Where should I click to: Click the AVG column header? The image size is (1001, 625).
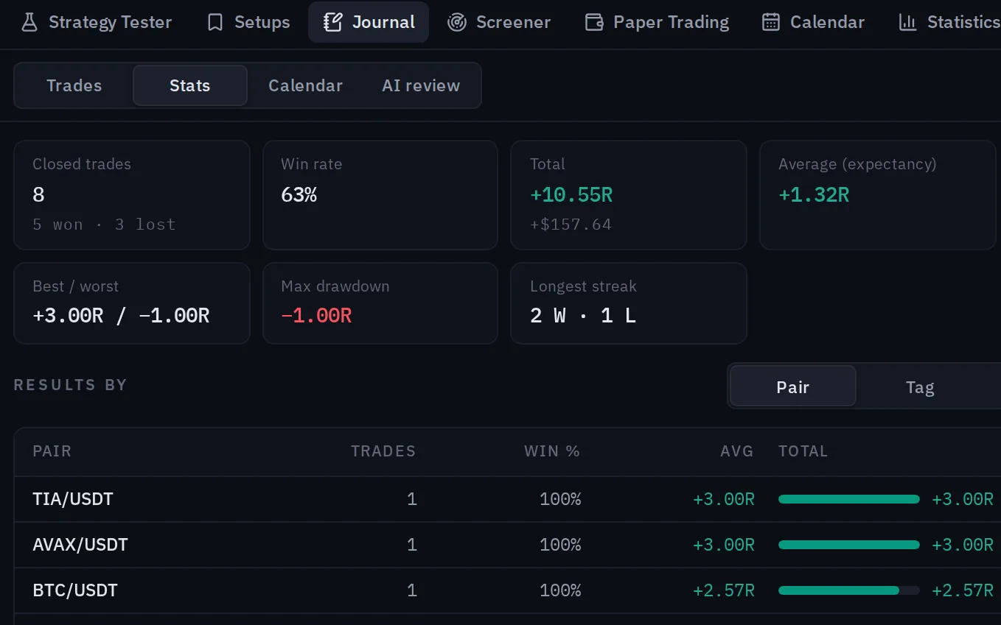(x=737, y=451)
